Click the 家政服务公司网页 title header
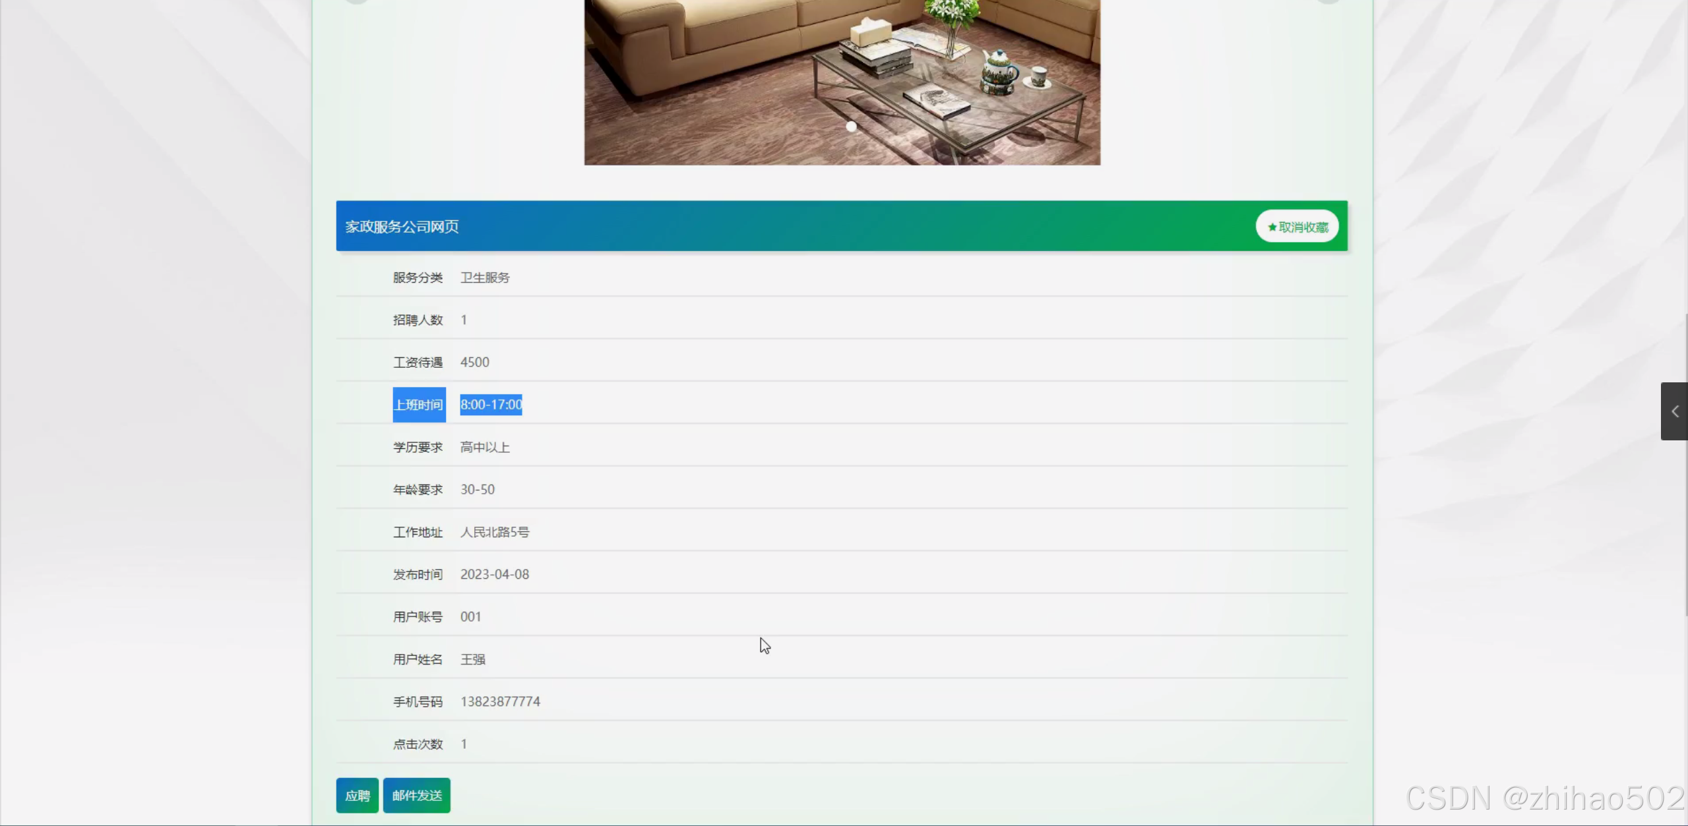1688x826 pixels. [402, 227]
